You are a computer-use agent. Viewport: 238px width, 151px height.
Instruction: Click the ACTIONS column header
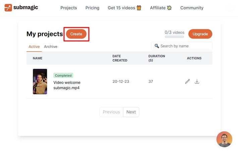194,58
